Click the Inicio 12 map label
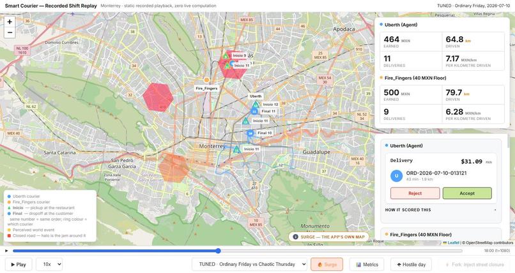515x273 pixels. coord(270,105)
